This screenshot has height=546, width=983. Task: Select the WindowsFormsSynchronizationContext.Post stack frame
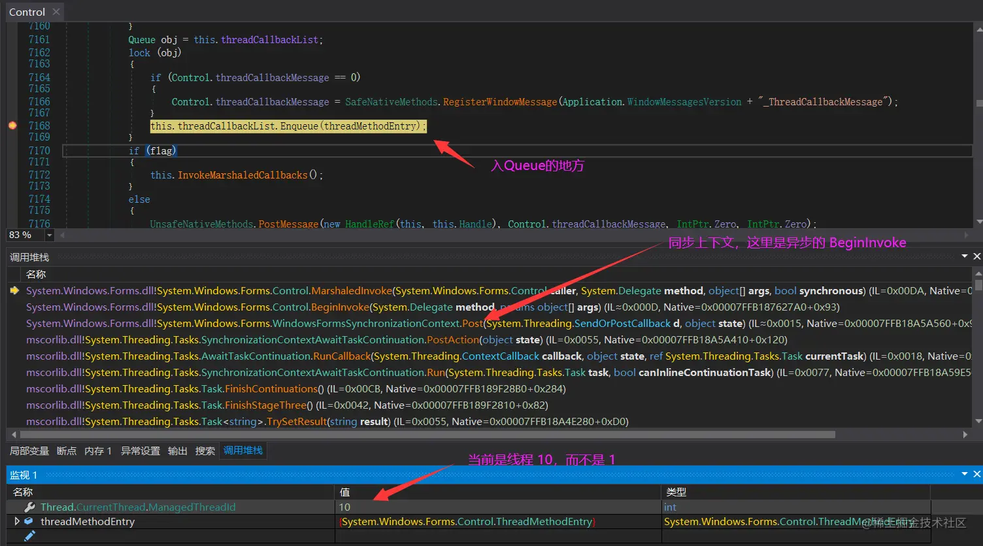pos(499,323)
